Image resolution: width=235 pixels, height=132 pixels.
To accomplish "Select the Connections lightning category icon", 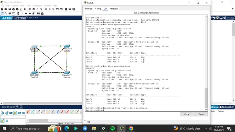I will pyautogui.click(x=15, y=113).
